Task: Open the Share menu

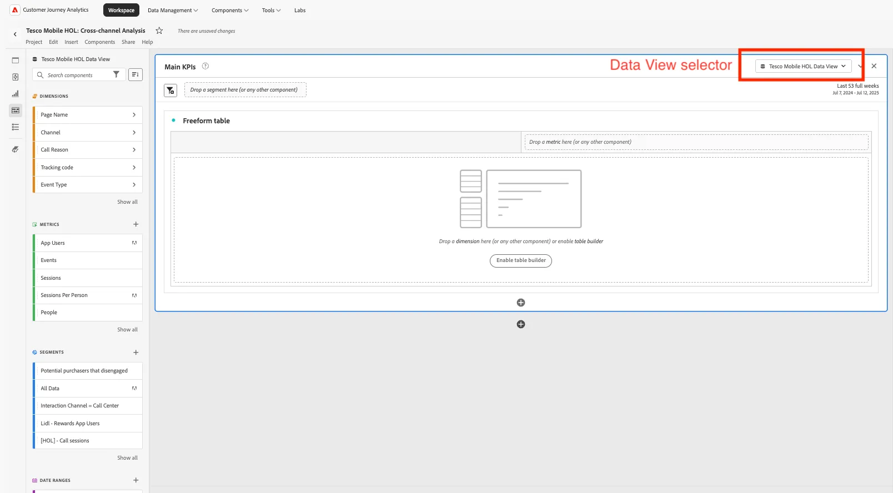Action: tap(128, 42)
